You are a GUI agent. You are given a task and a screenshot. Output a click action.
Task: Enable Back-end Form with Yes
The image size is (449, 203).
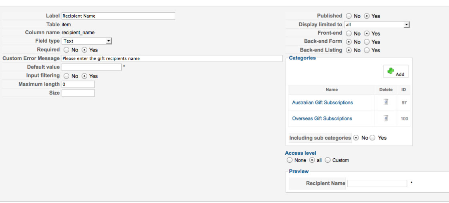pos(367,42)
